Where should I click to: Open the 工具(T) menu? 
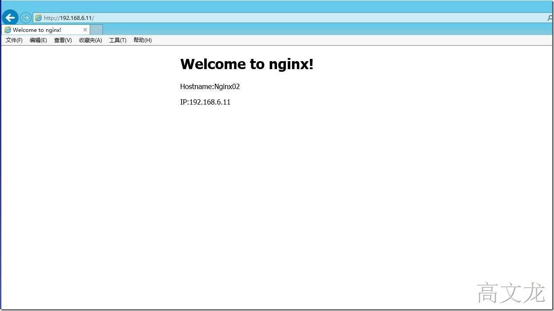tap(118, 40)
